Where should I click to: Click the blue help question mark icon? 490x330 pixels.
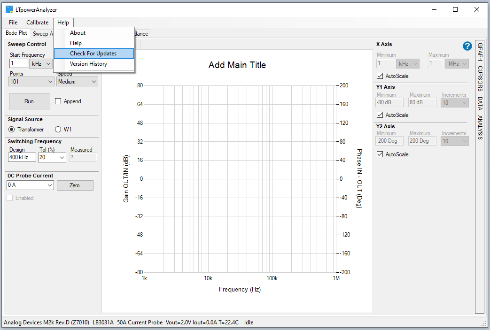tap(467, 46)
